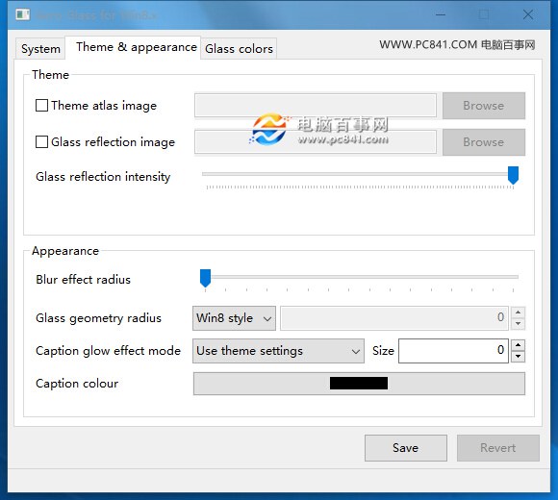Close the Aero Glass window

(x=528, y=15)
